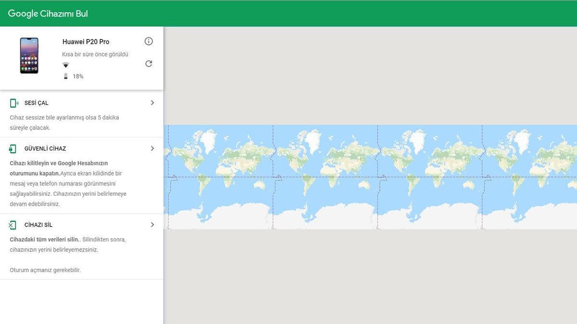Select the Huawei P20 Pro phone image
Screen dimensions: 577x324
[x=29, y=56]
